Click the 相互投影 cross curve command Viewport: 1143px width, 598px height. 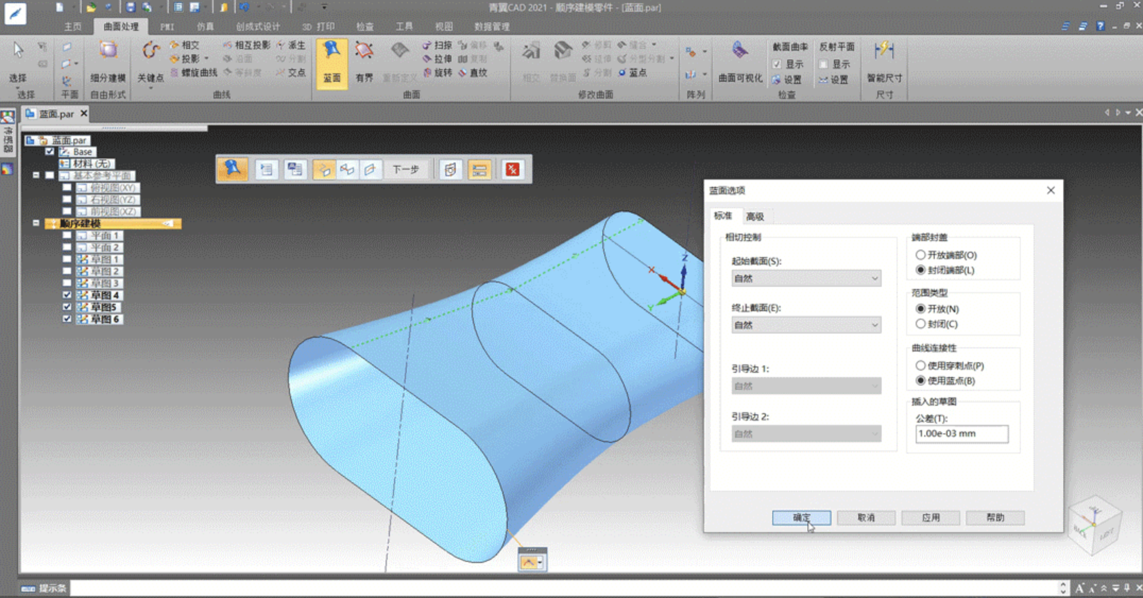click(x=247, y=45)
